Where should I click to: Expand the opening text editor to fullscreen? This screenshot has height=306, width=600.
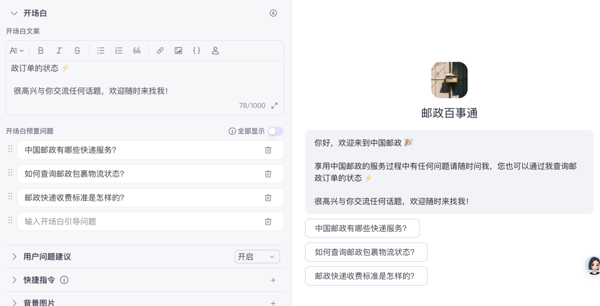pos(274,106)
